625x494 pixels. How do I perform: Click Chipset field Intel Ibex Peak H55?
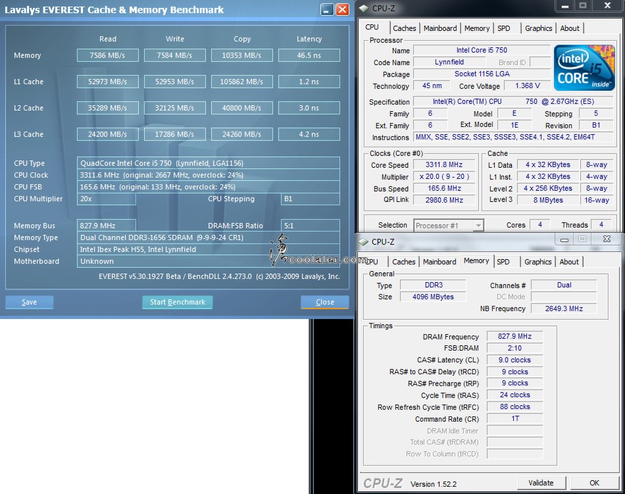[209, 249]
